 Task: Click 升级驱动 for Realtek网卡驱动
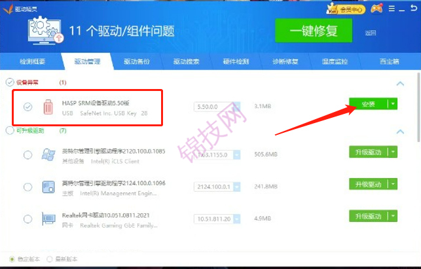[369, 216]
